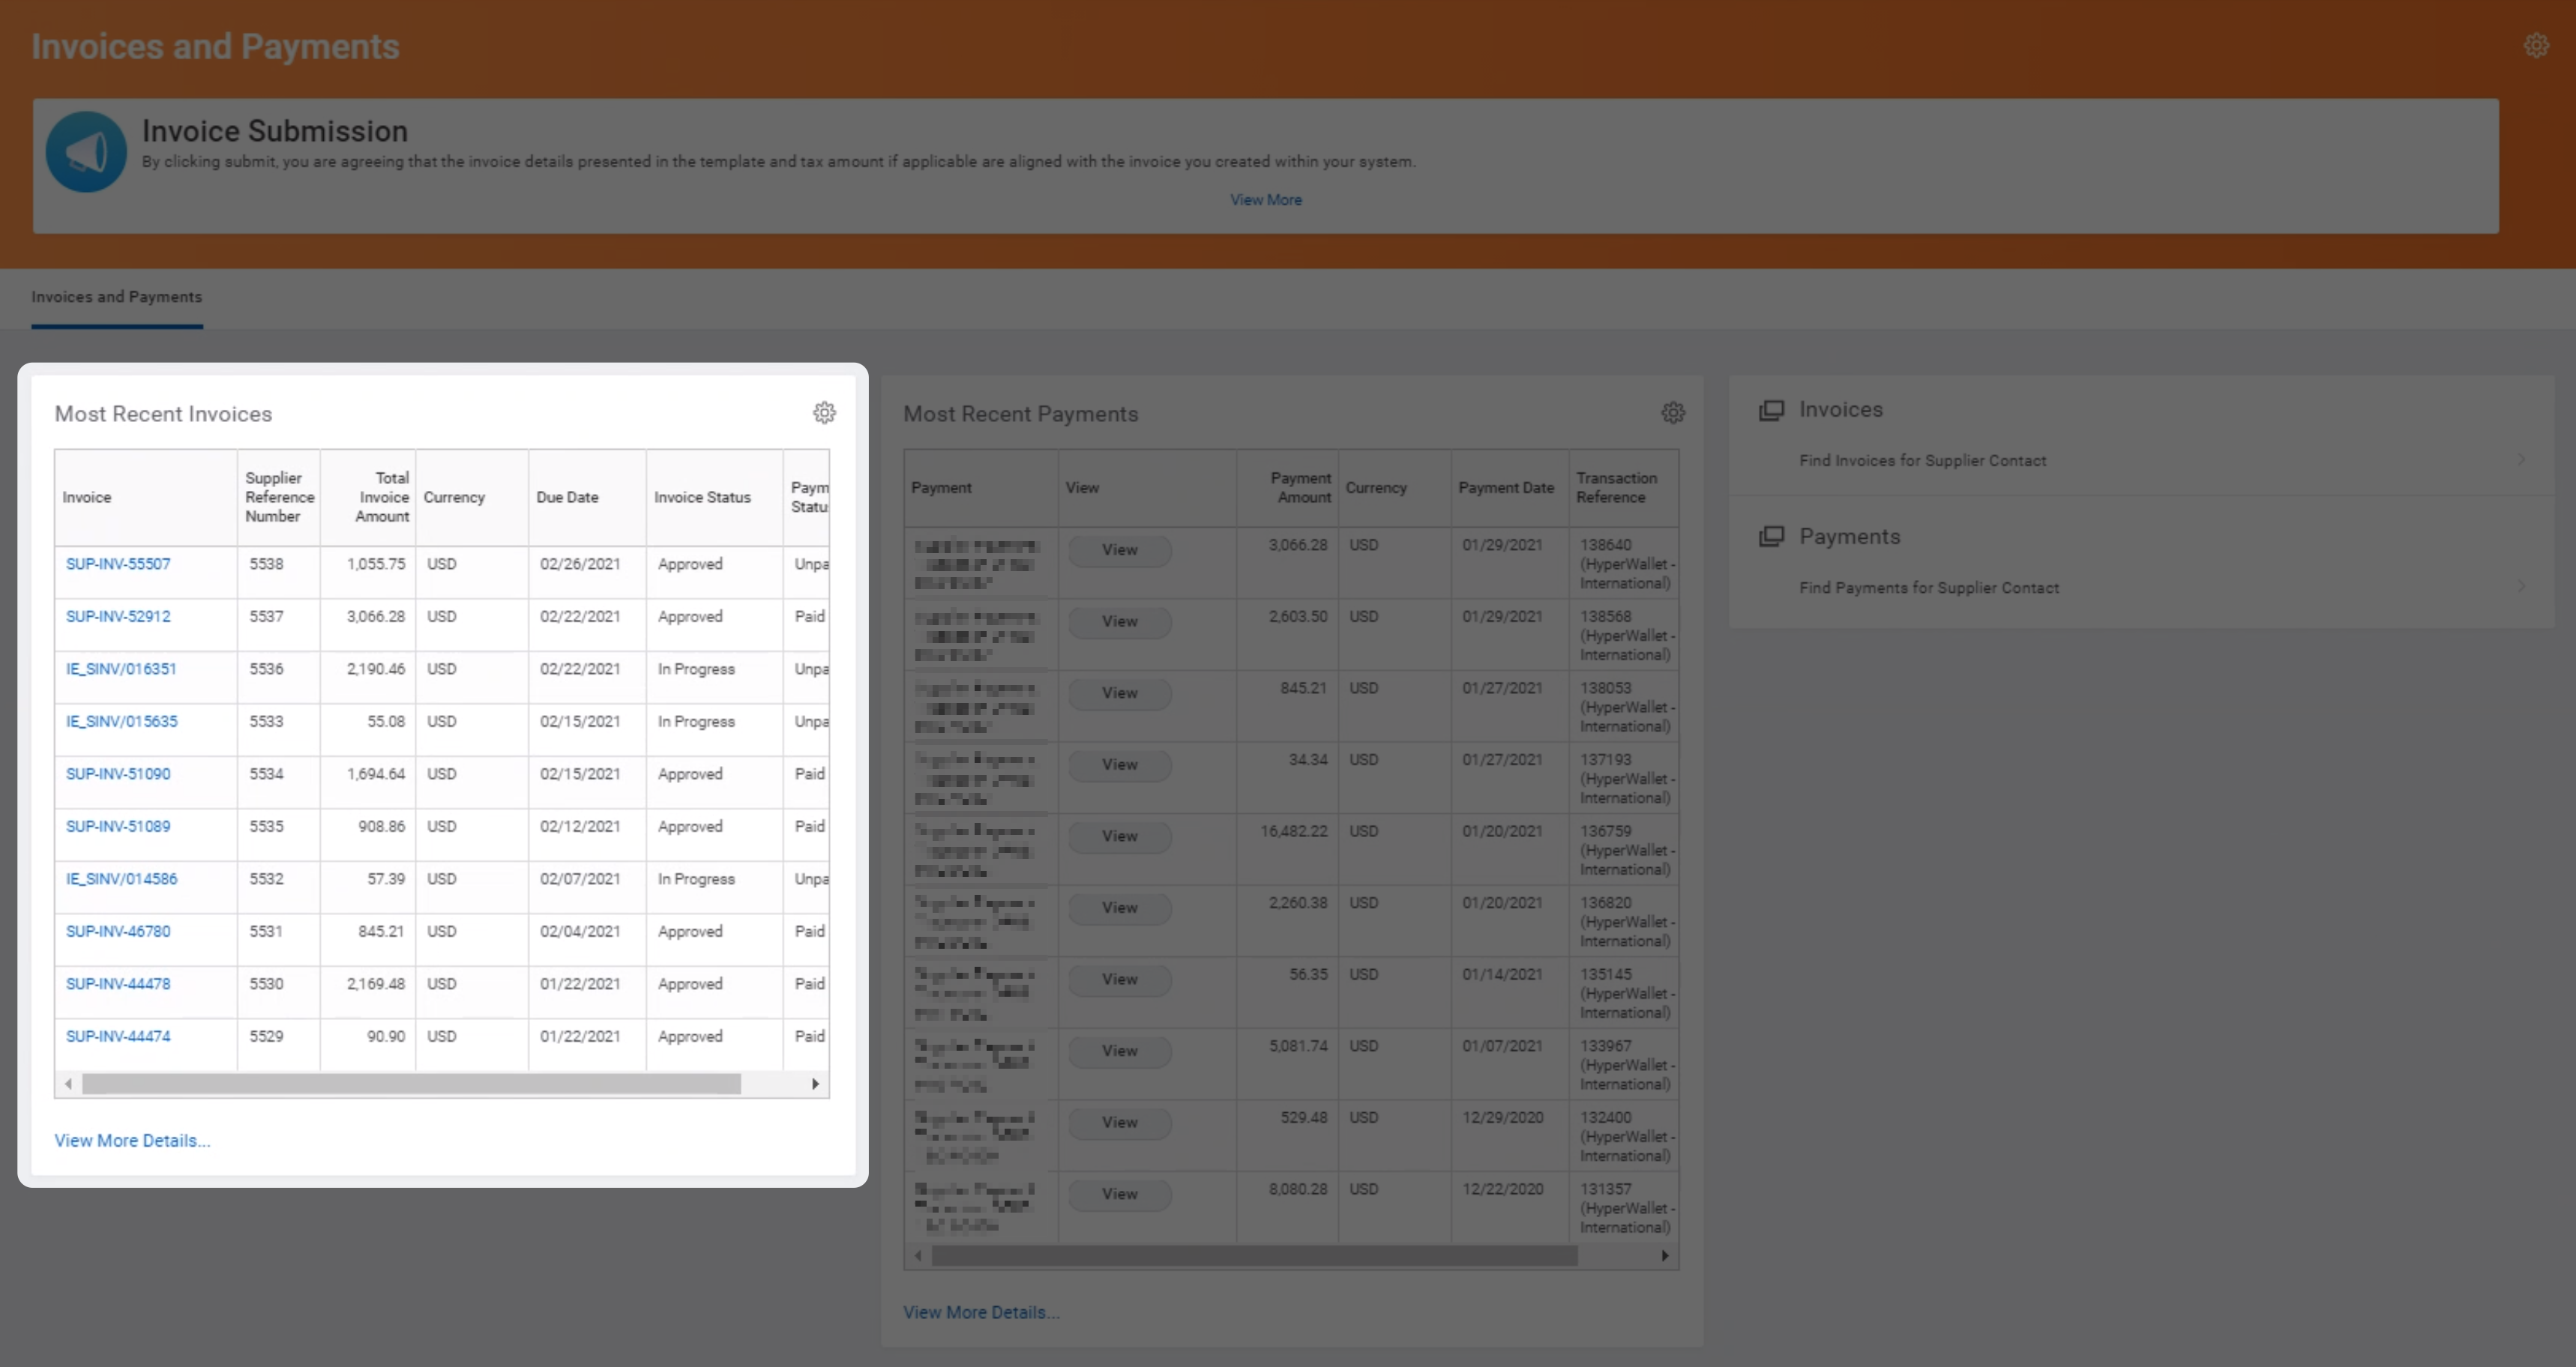Click left scroll arrow in invoices table
This screenshot has width=2576, height=1367.
point(68,1084)
